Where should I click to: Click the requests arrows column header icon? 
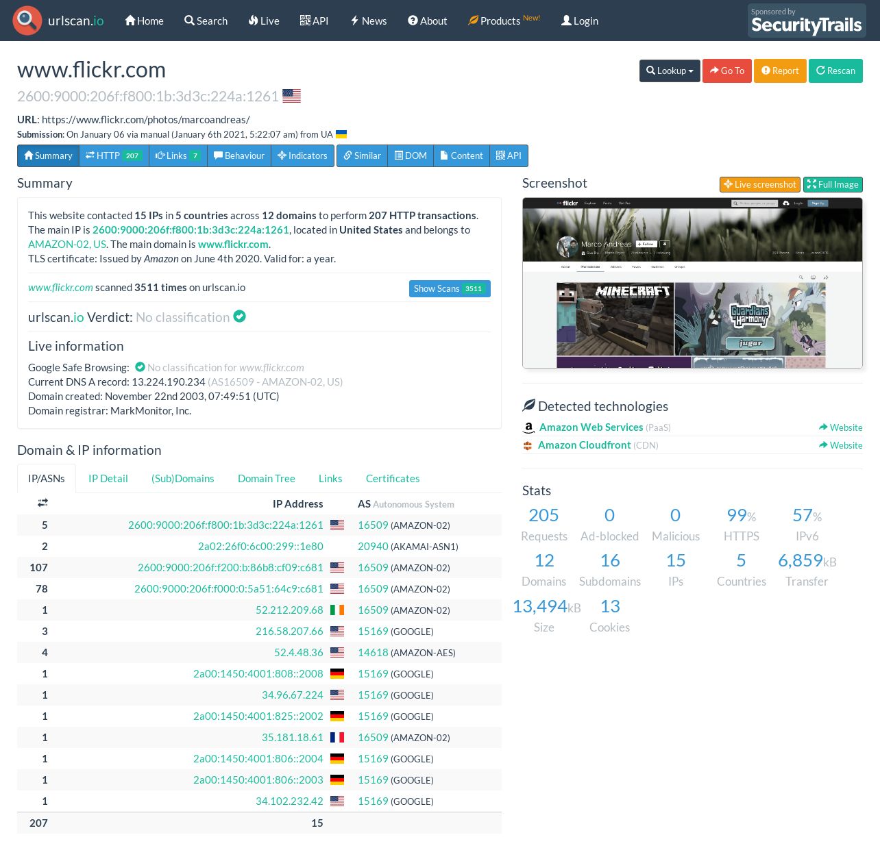(x=42, y=503)
